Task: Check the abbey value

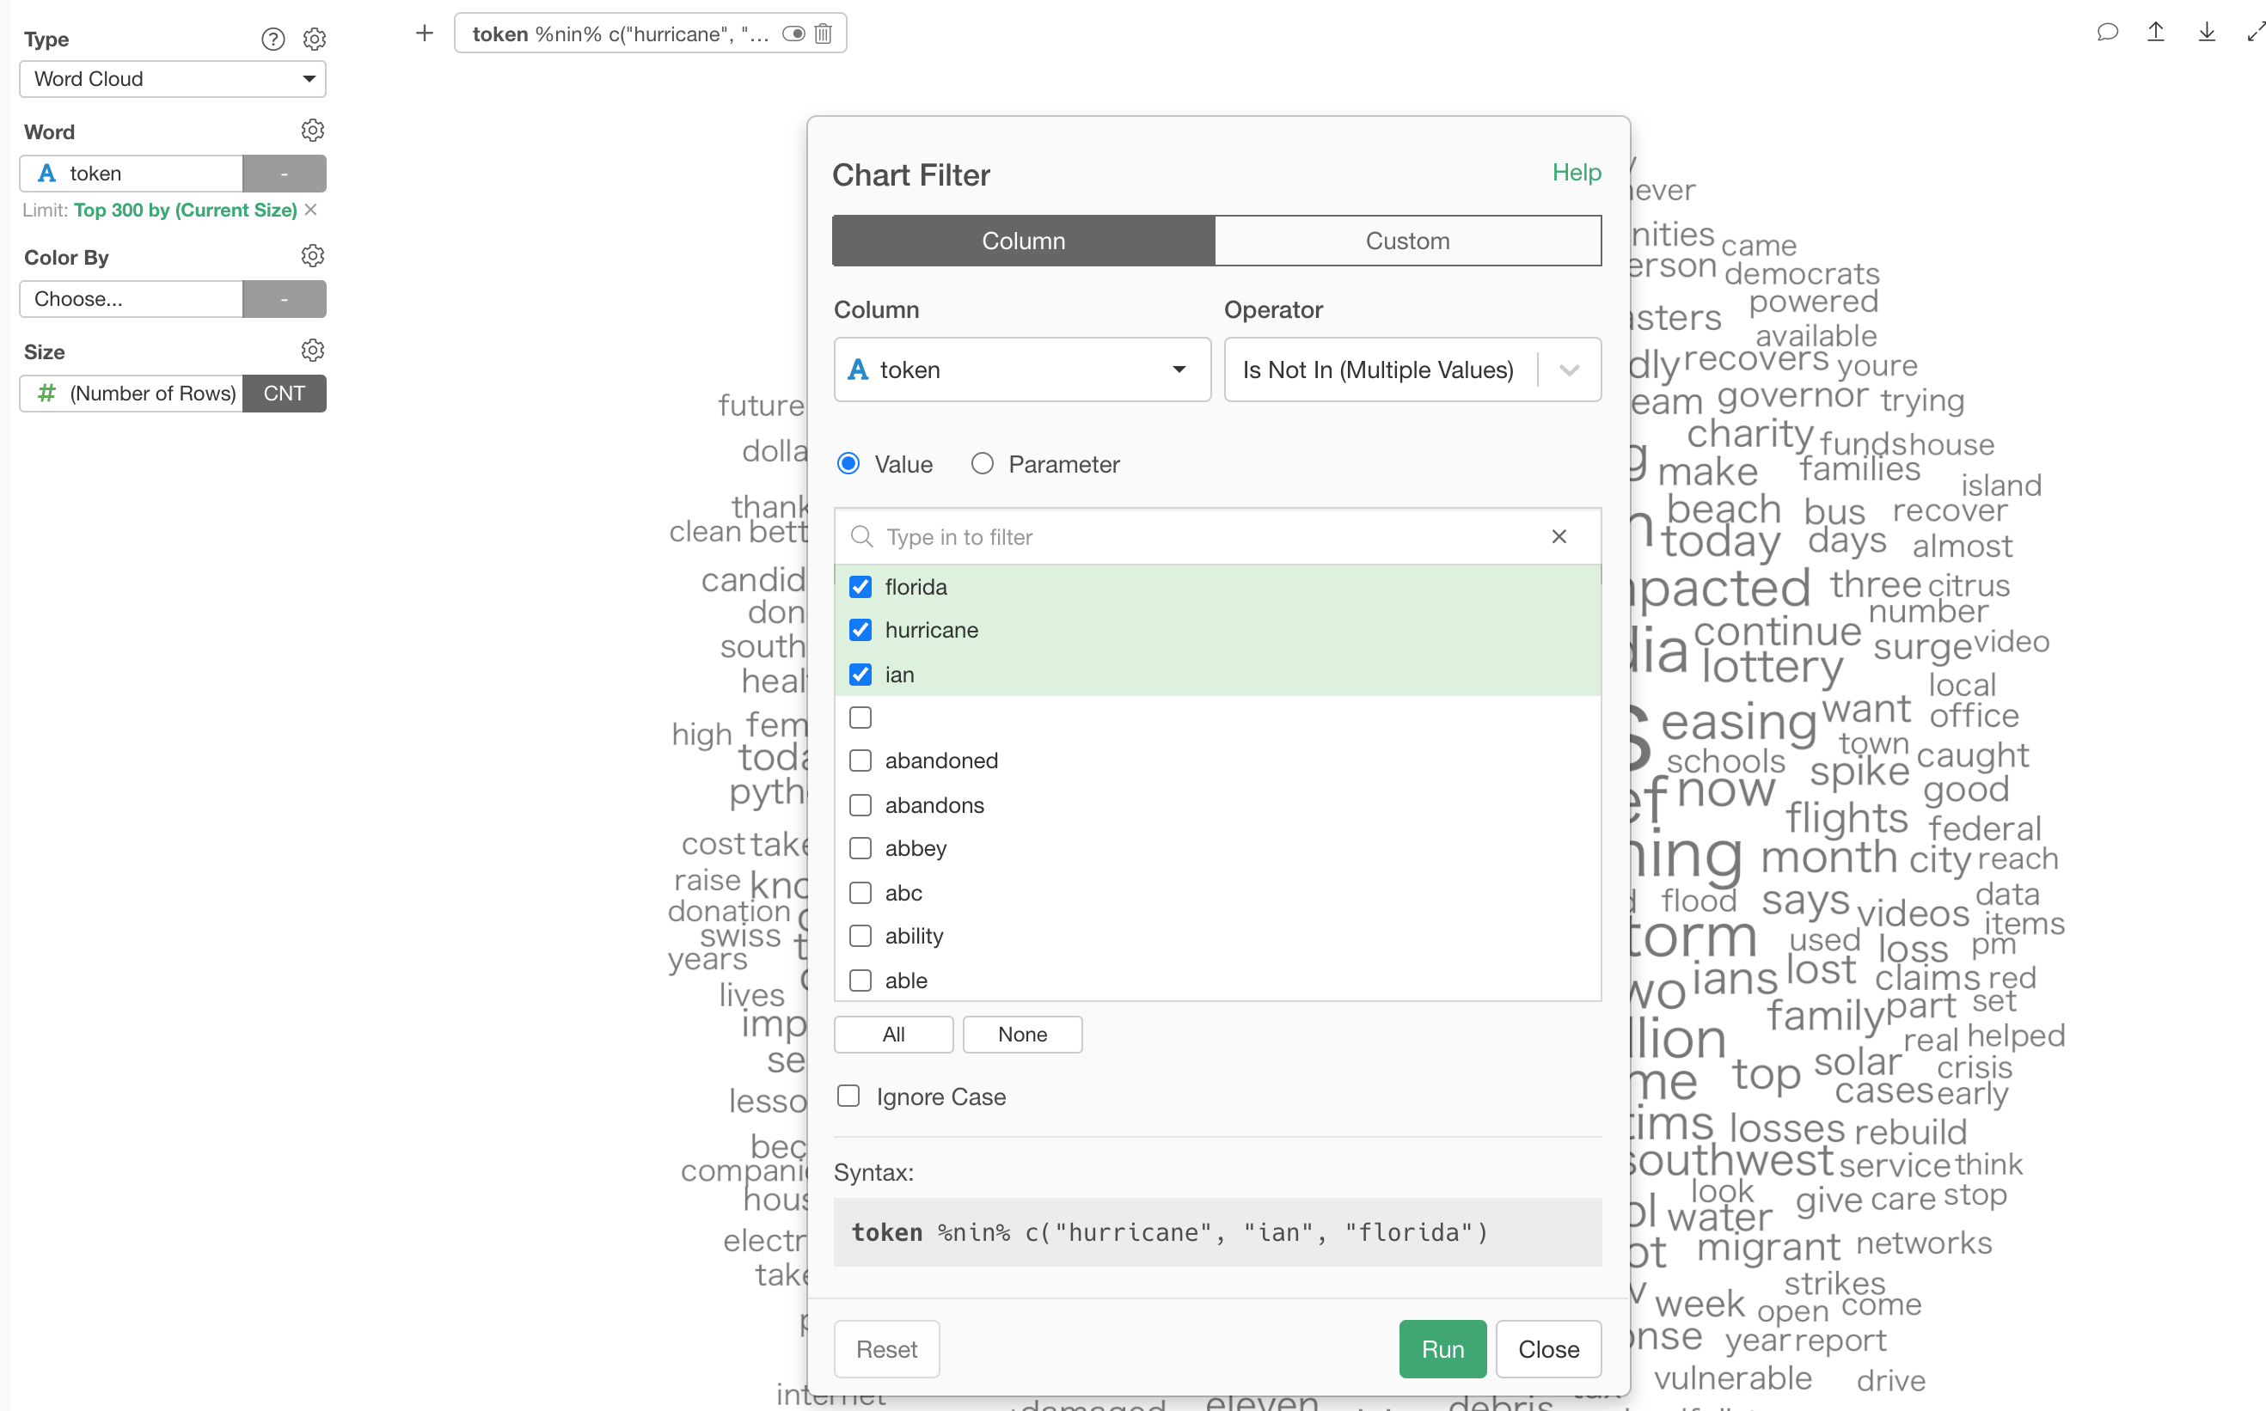Action: pyautogui.click(x=860, y=848)
